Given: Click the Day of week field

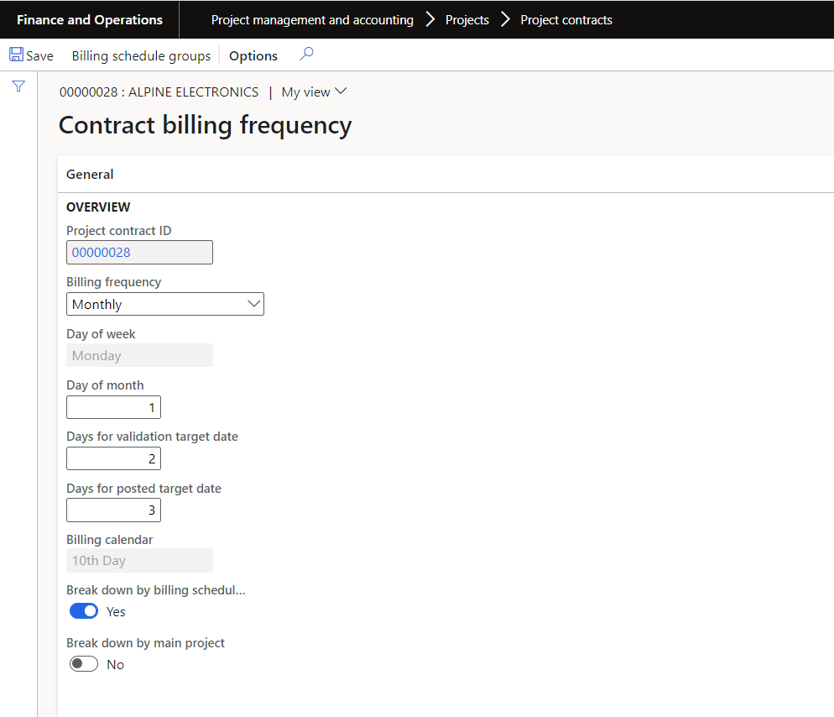Looking at the screenshot, I should [139, 356].
